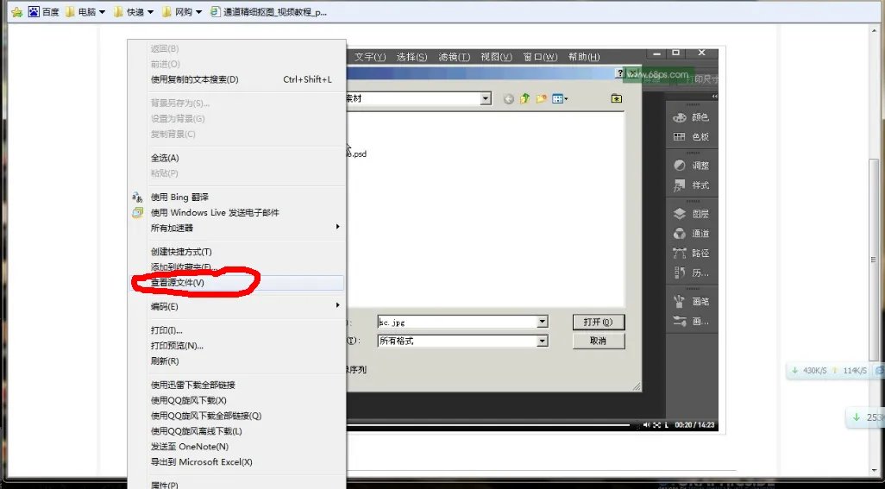Open the 画笔 brush panel
The image size is (885, 489).
click(x=692, y=302)
